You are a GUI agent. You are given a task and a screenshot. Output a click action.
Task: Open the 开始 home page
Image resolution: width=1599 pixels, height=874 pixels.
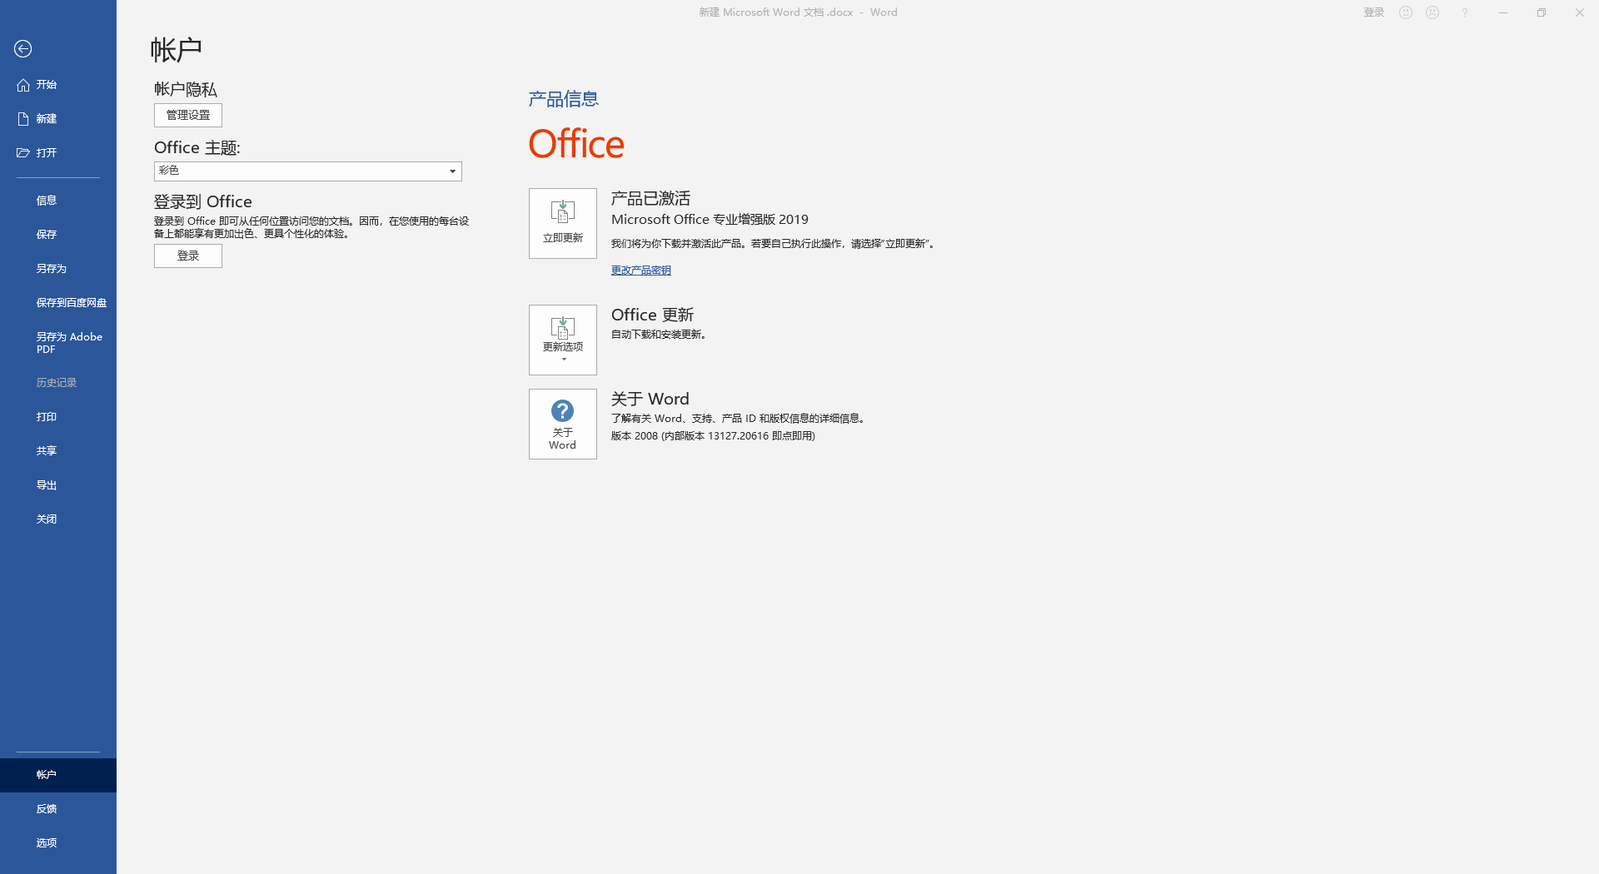(58, 85)
